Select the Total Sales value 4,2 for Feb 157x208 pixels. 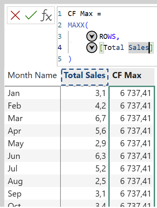click(100, 106)
